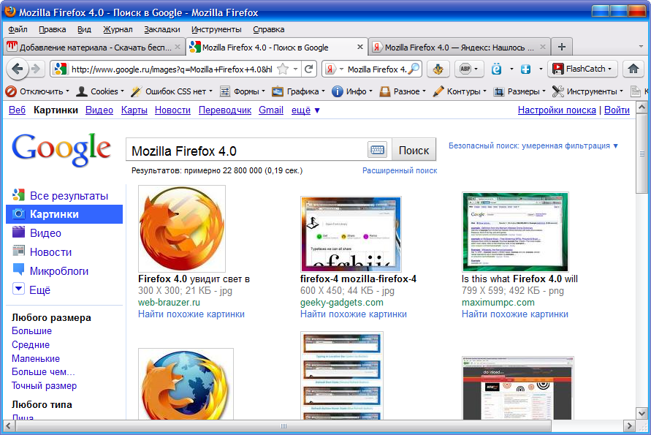Click the Forward navigation arrow

[36, 69]
